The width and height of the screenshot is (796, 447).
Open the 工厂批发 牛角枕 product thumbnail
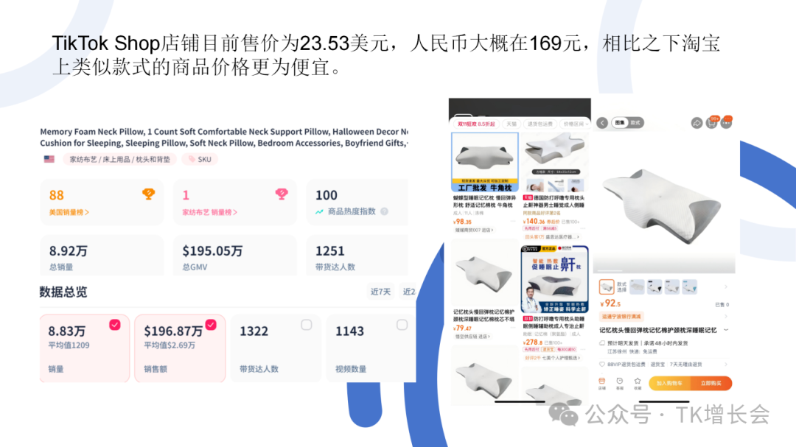click(x=485, y=163)
